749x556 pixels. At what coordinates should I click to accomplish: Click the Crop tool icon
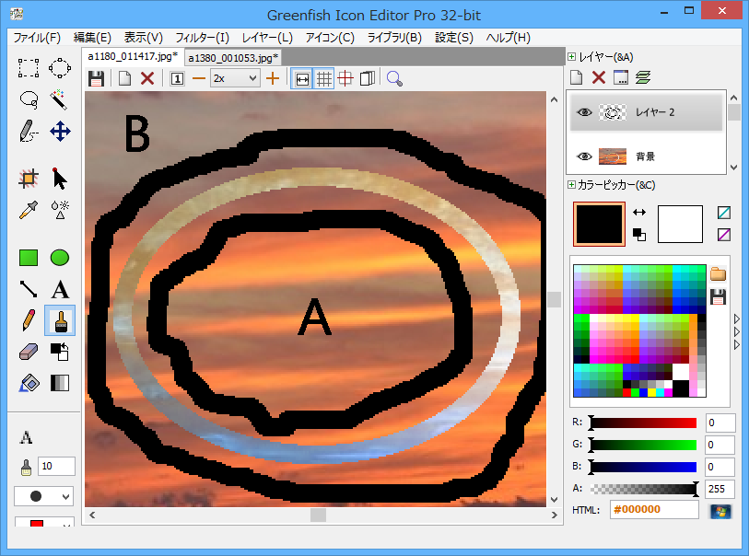coord(29,178)
